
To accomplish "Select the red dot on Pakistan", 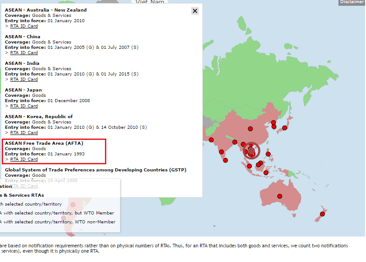I will [211, 140].
